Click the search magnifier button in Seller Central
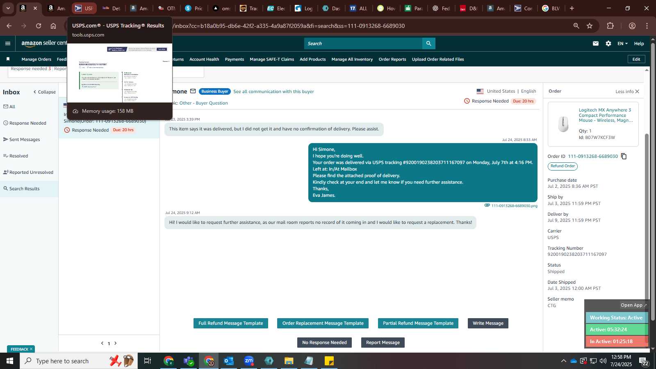The width and height of the screenshot is (656, 369). [428, 43]
